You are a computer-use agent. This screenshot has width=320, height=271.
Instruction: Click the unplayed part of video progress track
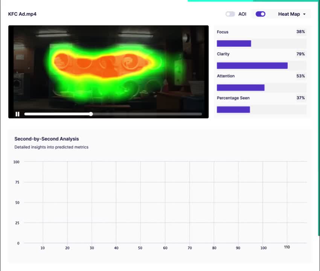[x=147, y=114]
